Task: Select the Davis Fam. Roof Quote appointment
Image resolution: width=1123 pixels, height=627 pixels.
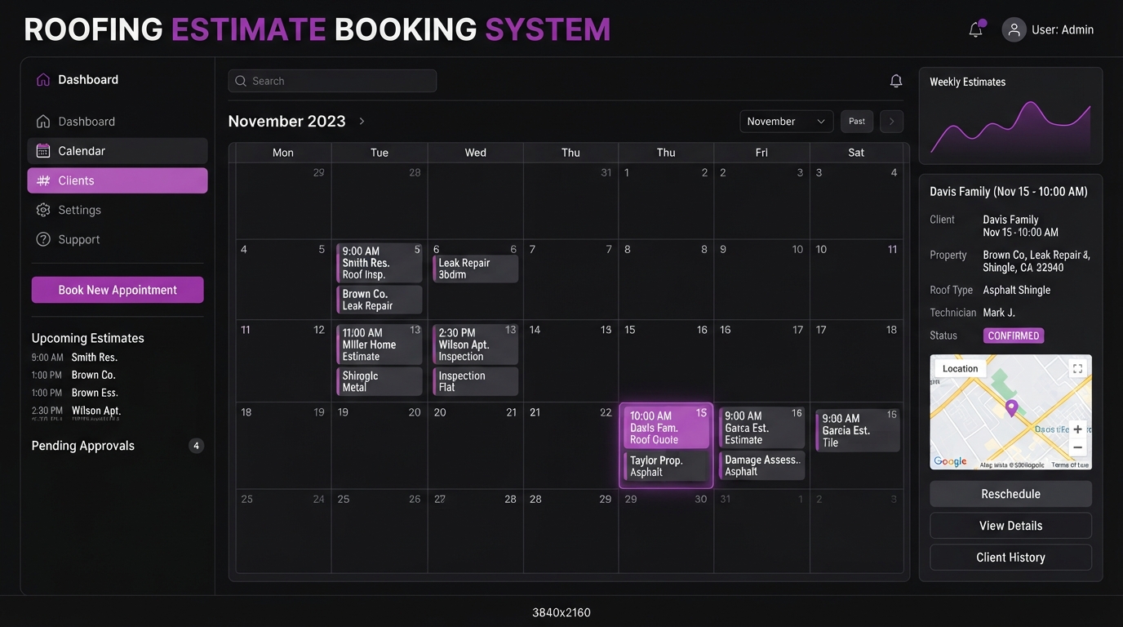Action: tap(667, 428)
